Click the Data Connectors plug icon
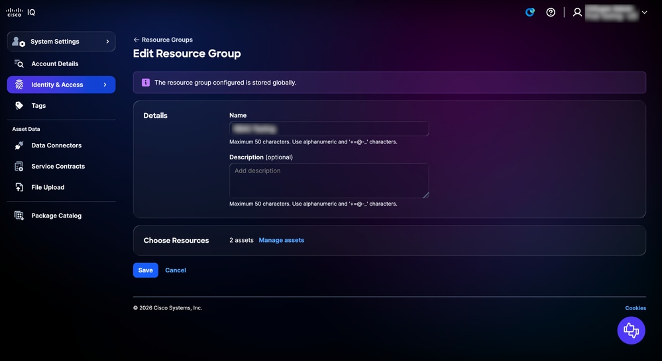This screenshot has height=361, width=662. [x=19, y=145]
